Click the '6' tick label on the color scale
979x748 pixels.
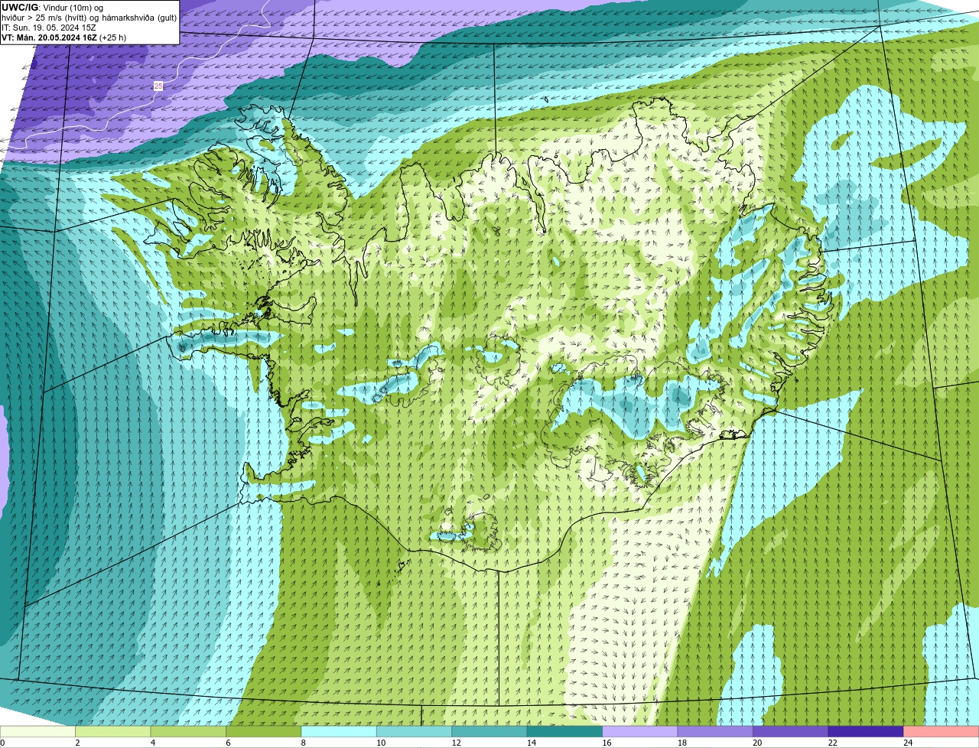pyautogui.click(x=228, y=743)
